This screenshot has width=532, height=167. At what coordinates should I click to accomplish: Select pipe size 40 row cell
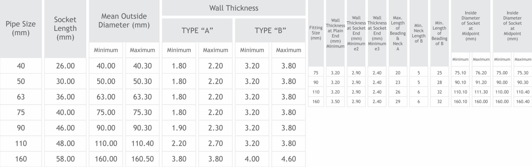[x=21, y=66]
